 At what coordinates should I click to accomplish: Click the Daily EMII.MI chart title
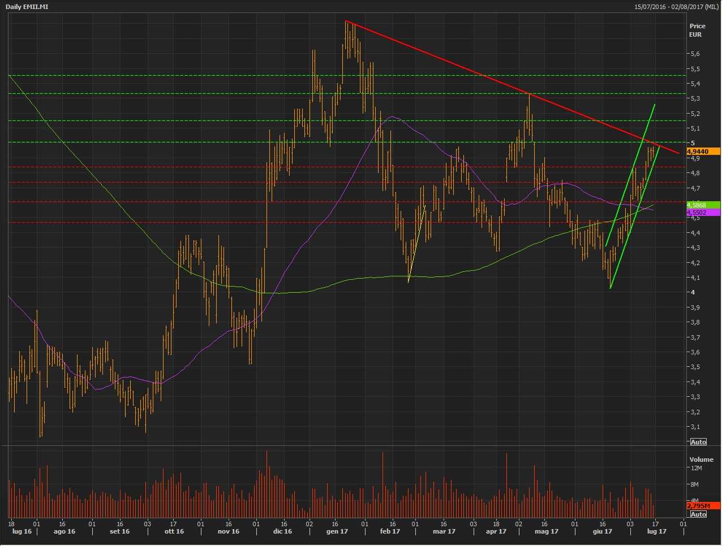[x=27, y=6]
